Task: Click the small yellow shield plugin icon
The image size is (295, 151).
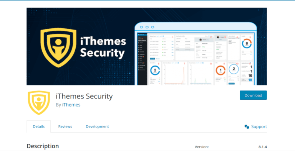Action: pos(39,103)
